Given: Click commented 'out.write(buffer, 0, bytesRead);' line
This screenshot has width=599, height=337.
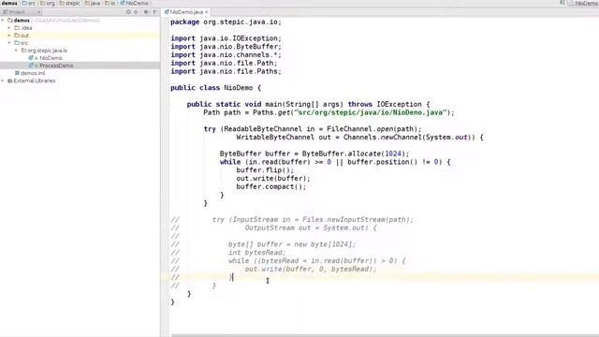Looking at the screenshot, I should pos(311,269).
